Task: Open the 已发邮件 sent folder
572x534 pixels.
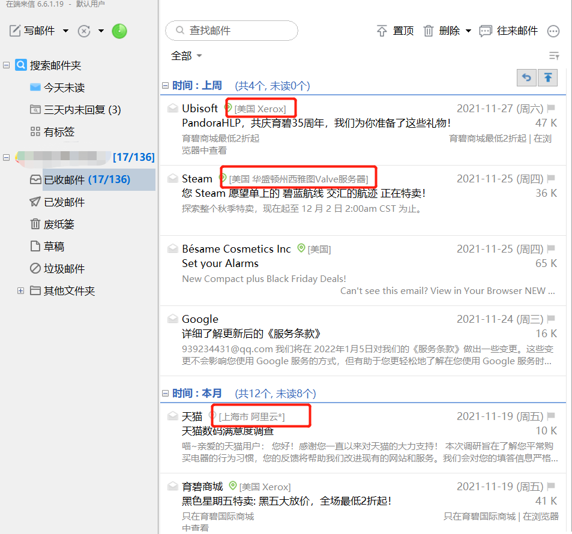Action: 57,202
